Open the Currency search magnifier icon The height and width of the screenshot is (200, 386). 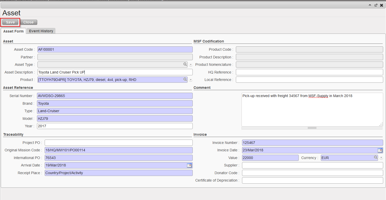tap(375, 158)
